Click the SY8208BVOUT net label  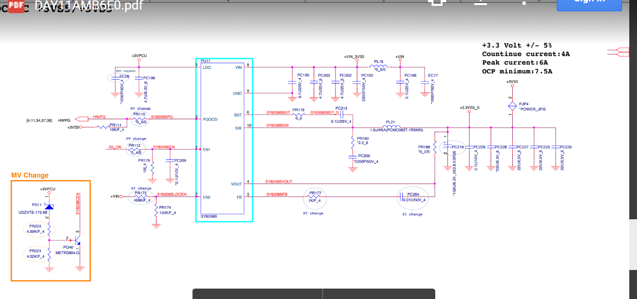click(279, 181)
